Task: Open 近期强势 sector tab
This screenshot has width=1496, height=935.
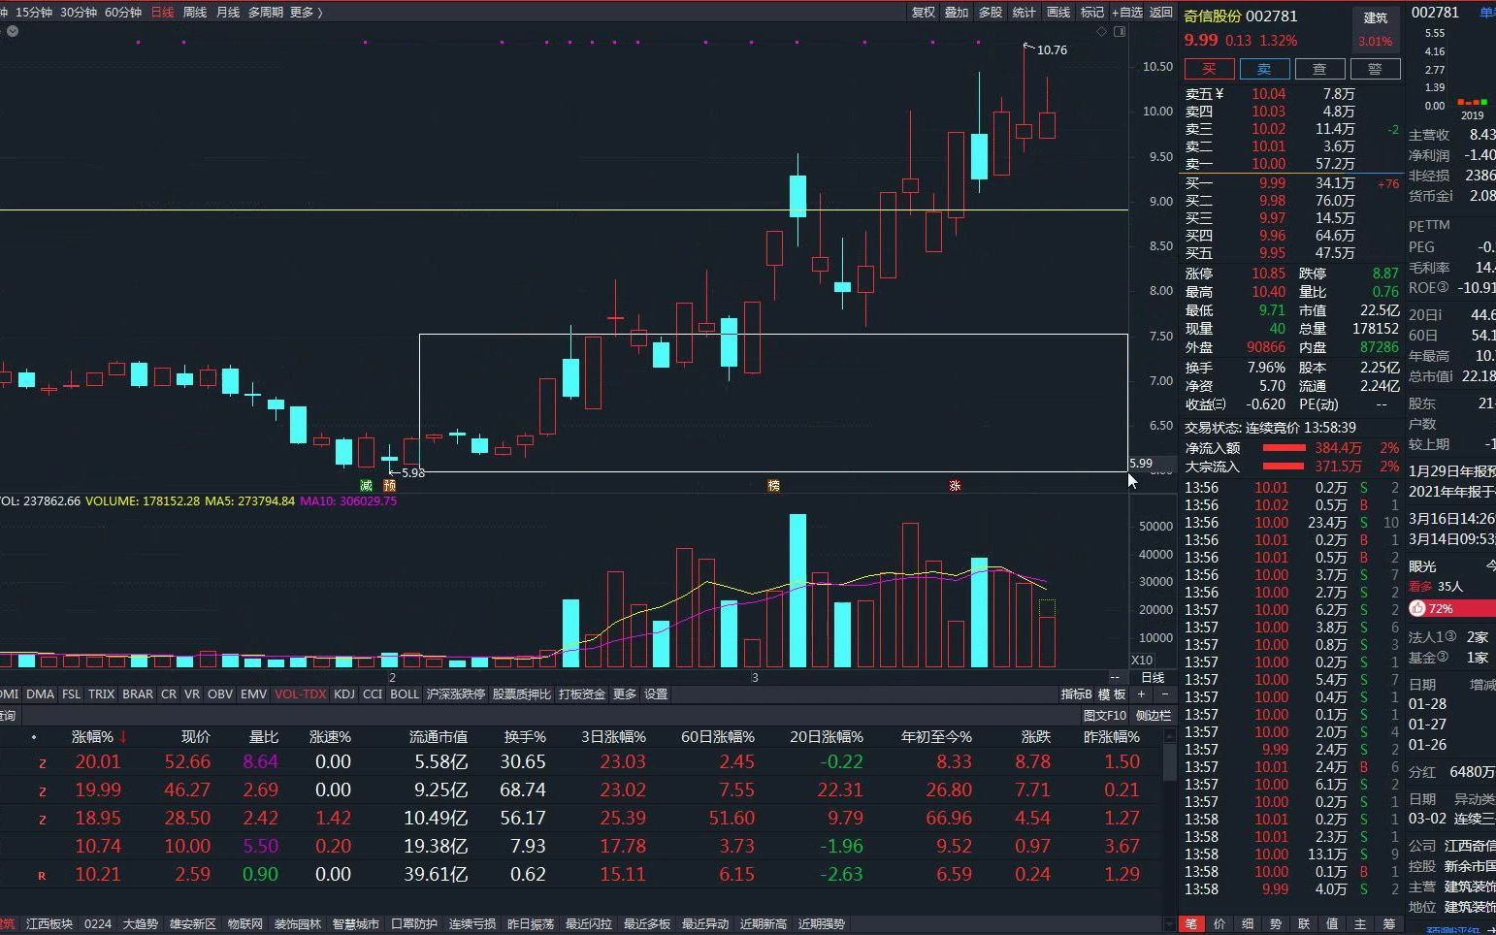Action: coord(822,924)
